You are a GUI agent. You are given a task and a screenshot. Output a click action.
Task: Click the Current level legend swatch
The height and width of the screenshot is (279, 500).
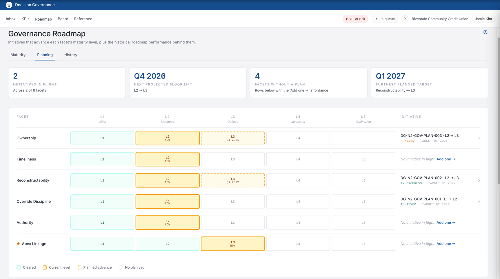45,267
